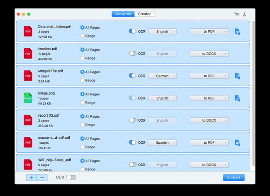Screen dimensions: 270x196
Task: Click the file list vertical scrollbar
Action: 253,93
